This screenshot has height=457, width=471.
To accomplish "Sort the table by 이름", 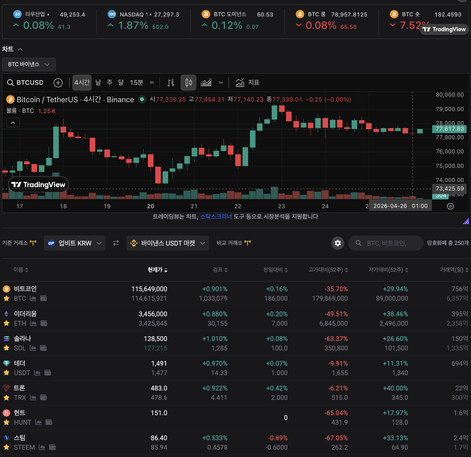I will point(21,270).
